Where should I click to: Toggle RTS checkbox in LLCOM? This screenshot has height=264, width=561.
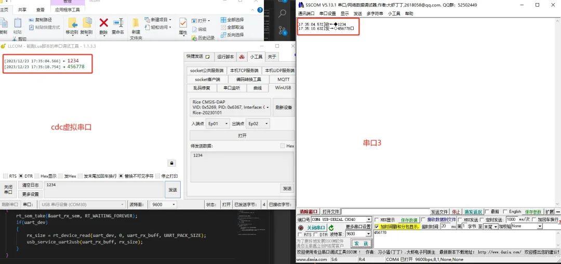tap(5, 176)
